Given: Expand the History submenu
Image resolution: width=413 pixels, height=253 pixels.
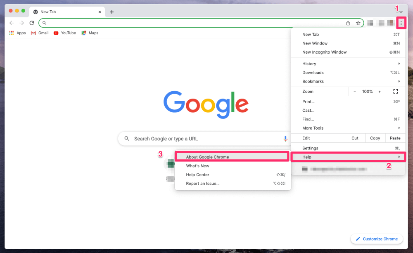Looking at the screenshot, I should [348, 64].
